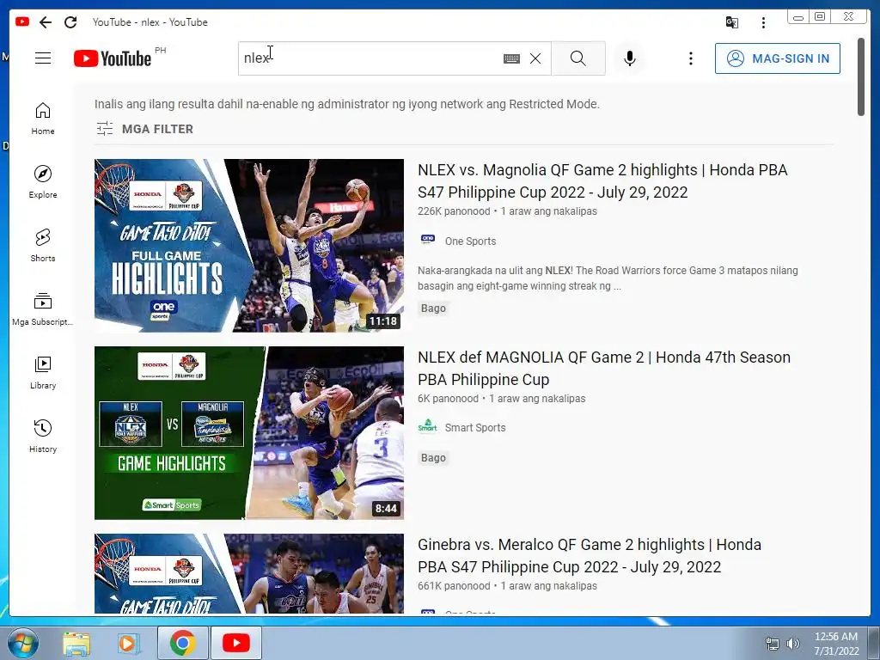Image resolution: width=880 pixels, height=660 pixels.
Task: Open the Ginebra vs. Meralco video thumbnail
Action: [x=249, y=573]
